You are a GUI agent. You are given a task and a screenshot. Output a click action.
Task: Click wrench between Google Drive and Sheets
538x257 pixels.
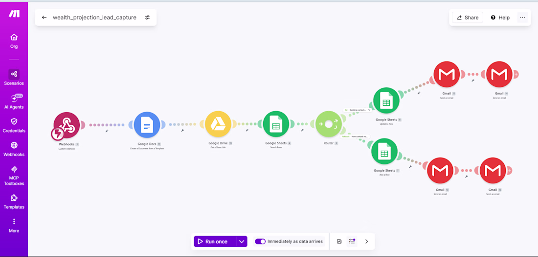pos(247,130)
